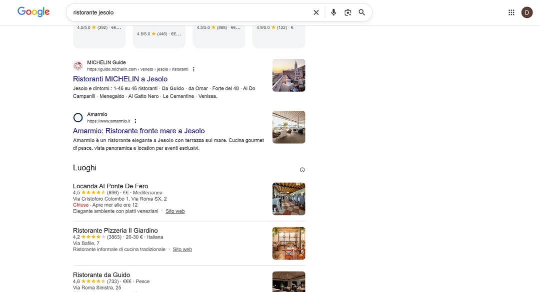Click the Locanda Al Ponte De Fero photo
540x292 pixels.
[288, 199]
